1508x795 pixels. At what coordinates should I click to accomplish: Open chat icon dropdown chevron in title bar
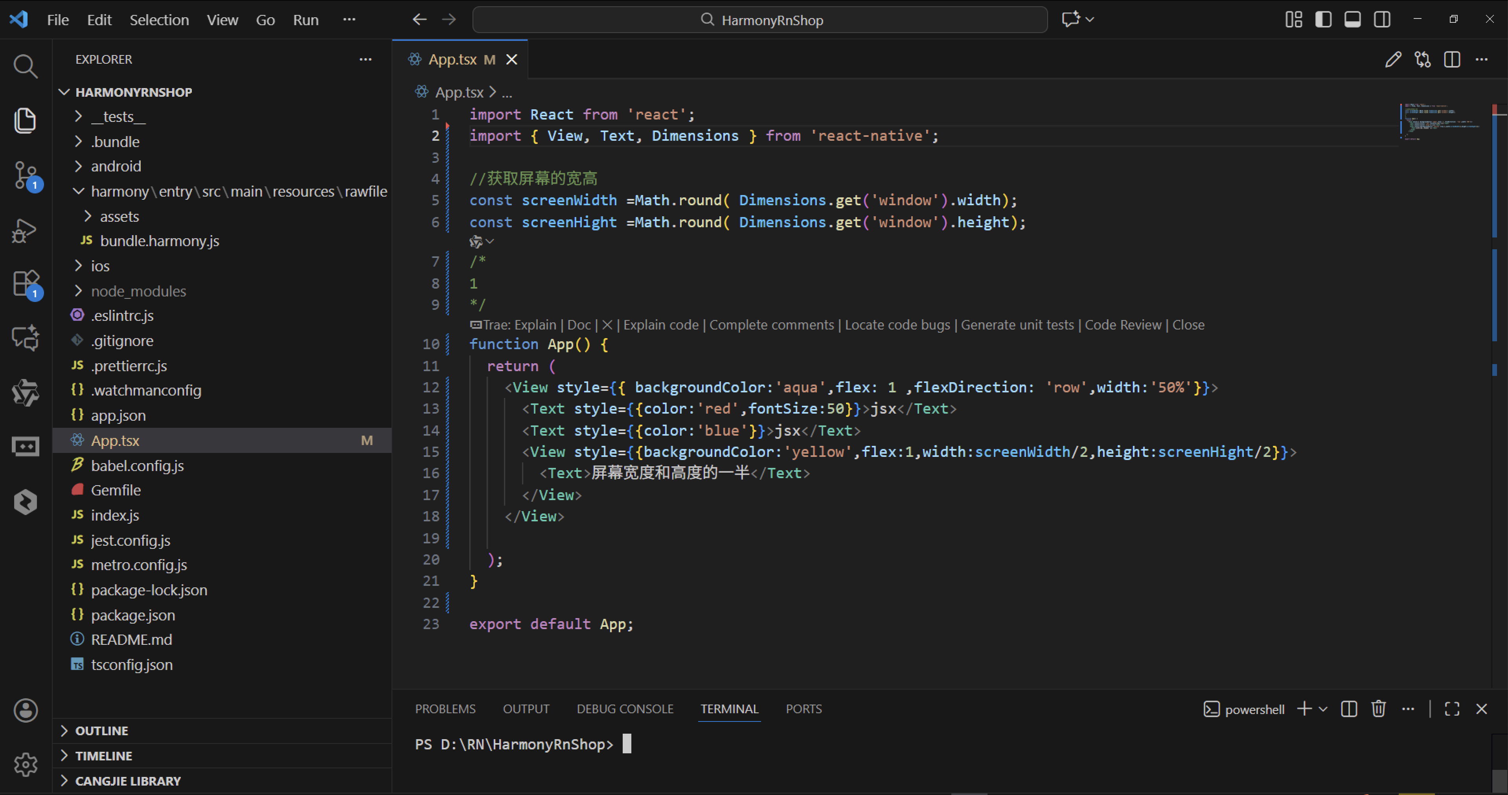pos(1089,19)
